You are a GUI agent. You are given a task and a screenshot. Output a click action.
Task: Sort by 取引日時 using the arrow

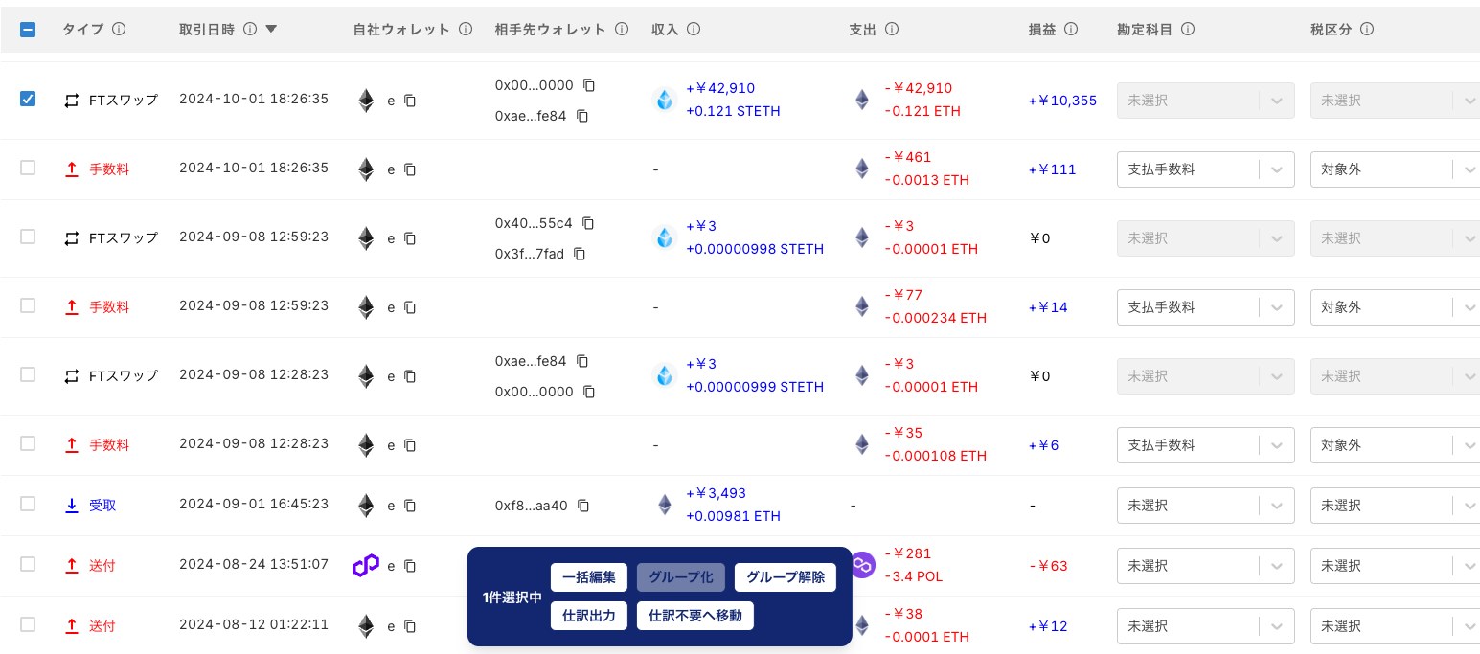click(x=271, y=30)
